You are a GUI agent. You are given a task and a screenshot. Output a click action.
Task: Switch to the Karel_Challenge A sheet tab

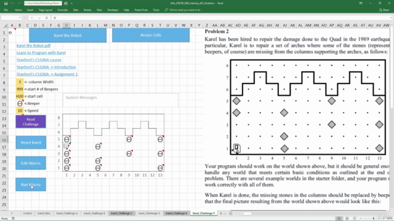67,213
